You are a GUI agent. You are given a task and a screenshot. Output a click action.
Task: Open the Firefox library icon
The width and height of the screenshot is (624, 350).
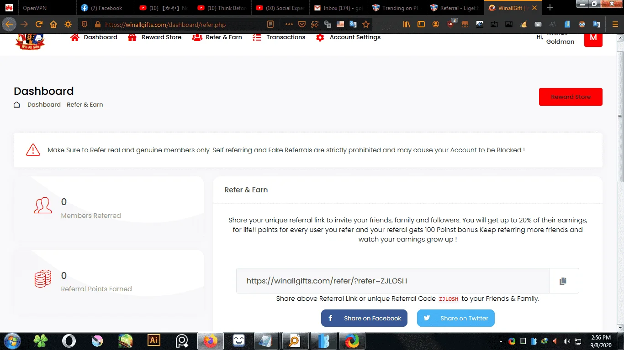click(x=407, y=24)
